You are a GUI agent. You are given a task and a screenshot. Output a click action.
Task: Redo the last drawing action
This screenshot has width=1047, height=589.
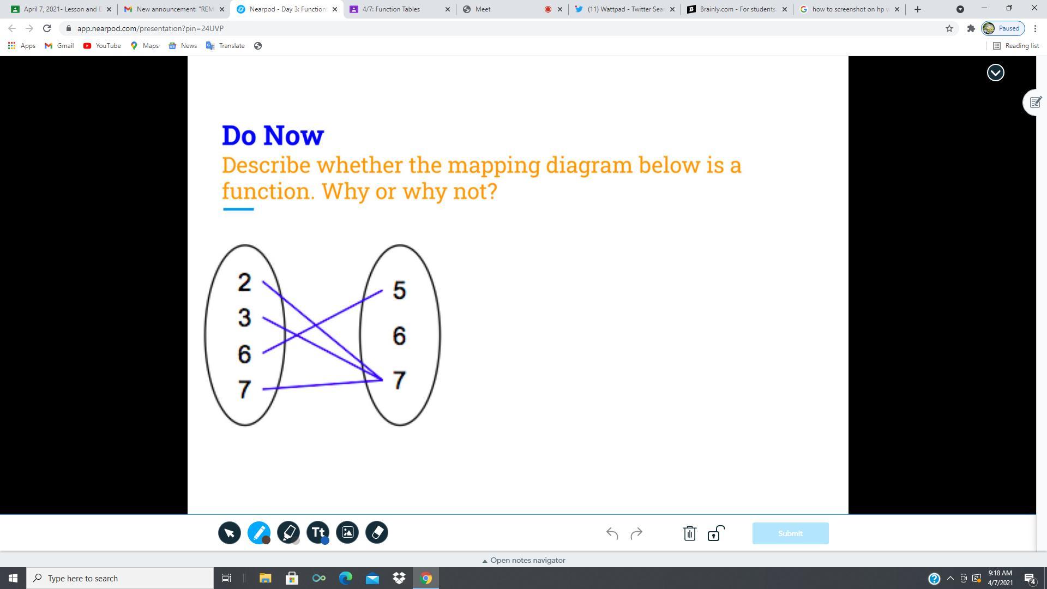pos(636,533)
